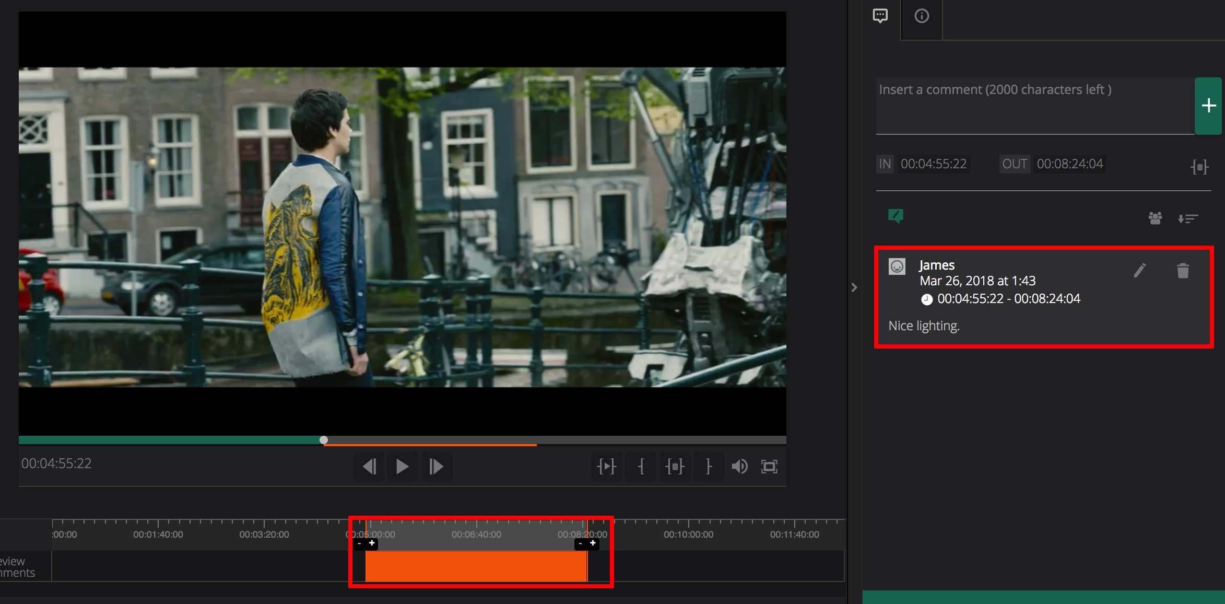Open the comment sort order menu

coord(1187,218)
